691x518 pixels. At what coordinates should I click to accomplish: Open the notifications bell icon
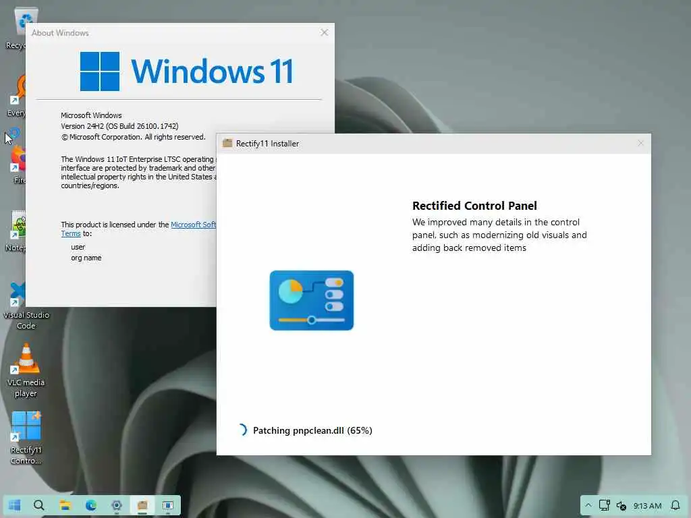coord(675,505)
